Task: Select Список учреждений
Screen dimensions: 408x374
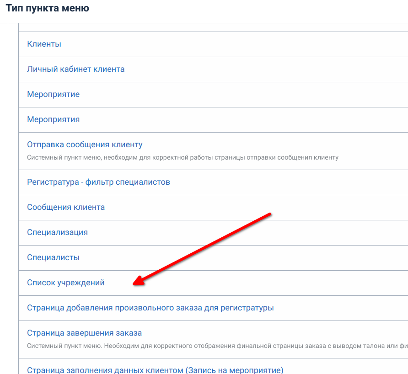Action: (65, 283)
